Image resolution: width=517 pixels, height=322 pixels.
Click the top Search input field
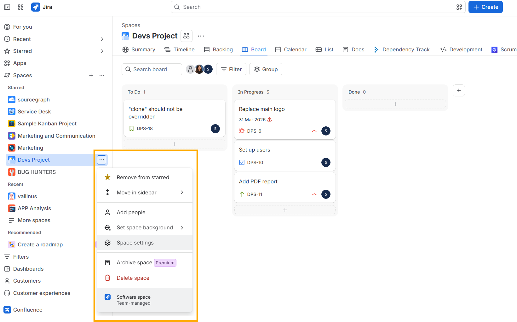click(x=318, y=7)
